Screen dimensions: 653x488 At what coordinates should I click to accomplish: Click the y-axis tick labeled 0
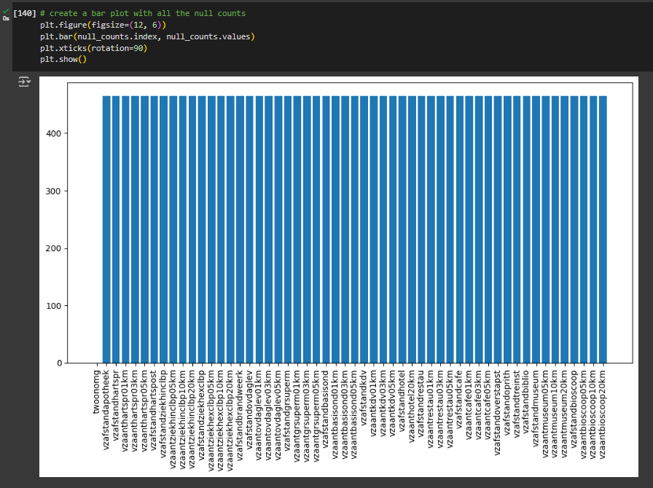click(58, 362)
